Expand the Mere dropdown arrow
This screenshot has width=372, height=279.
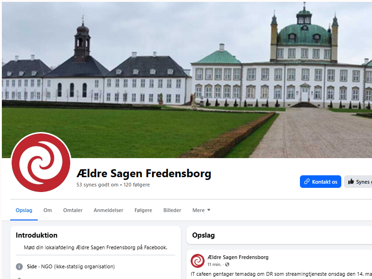pos(209,210)
